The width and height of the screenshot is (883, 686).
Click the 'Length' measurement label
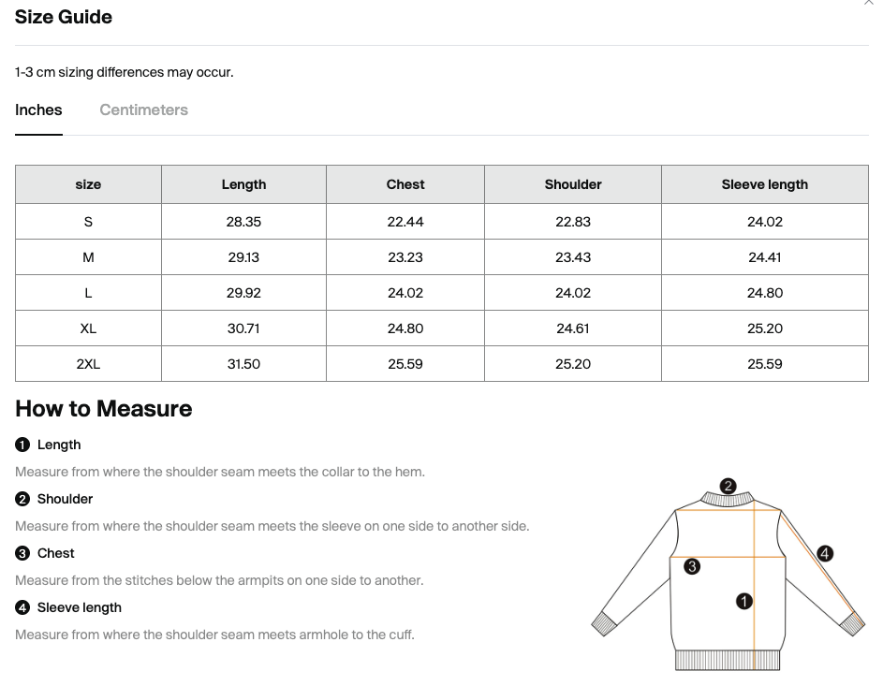[59, 445]
